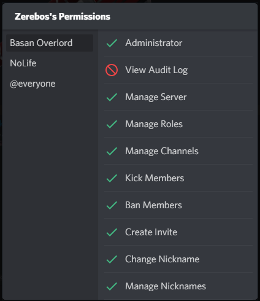Click the Manage Server permission text
Screen dimensions: 260x301
(x=156, y=97)
